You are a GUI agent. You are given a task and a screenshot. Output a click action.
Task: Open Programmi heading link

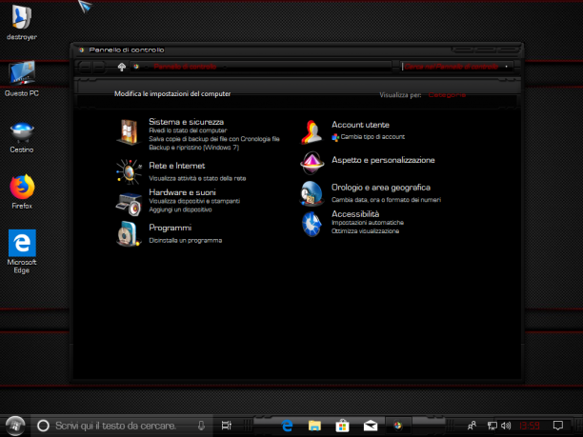point(170,228)
